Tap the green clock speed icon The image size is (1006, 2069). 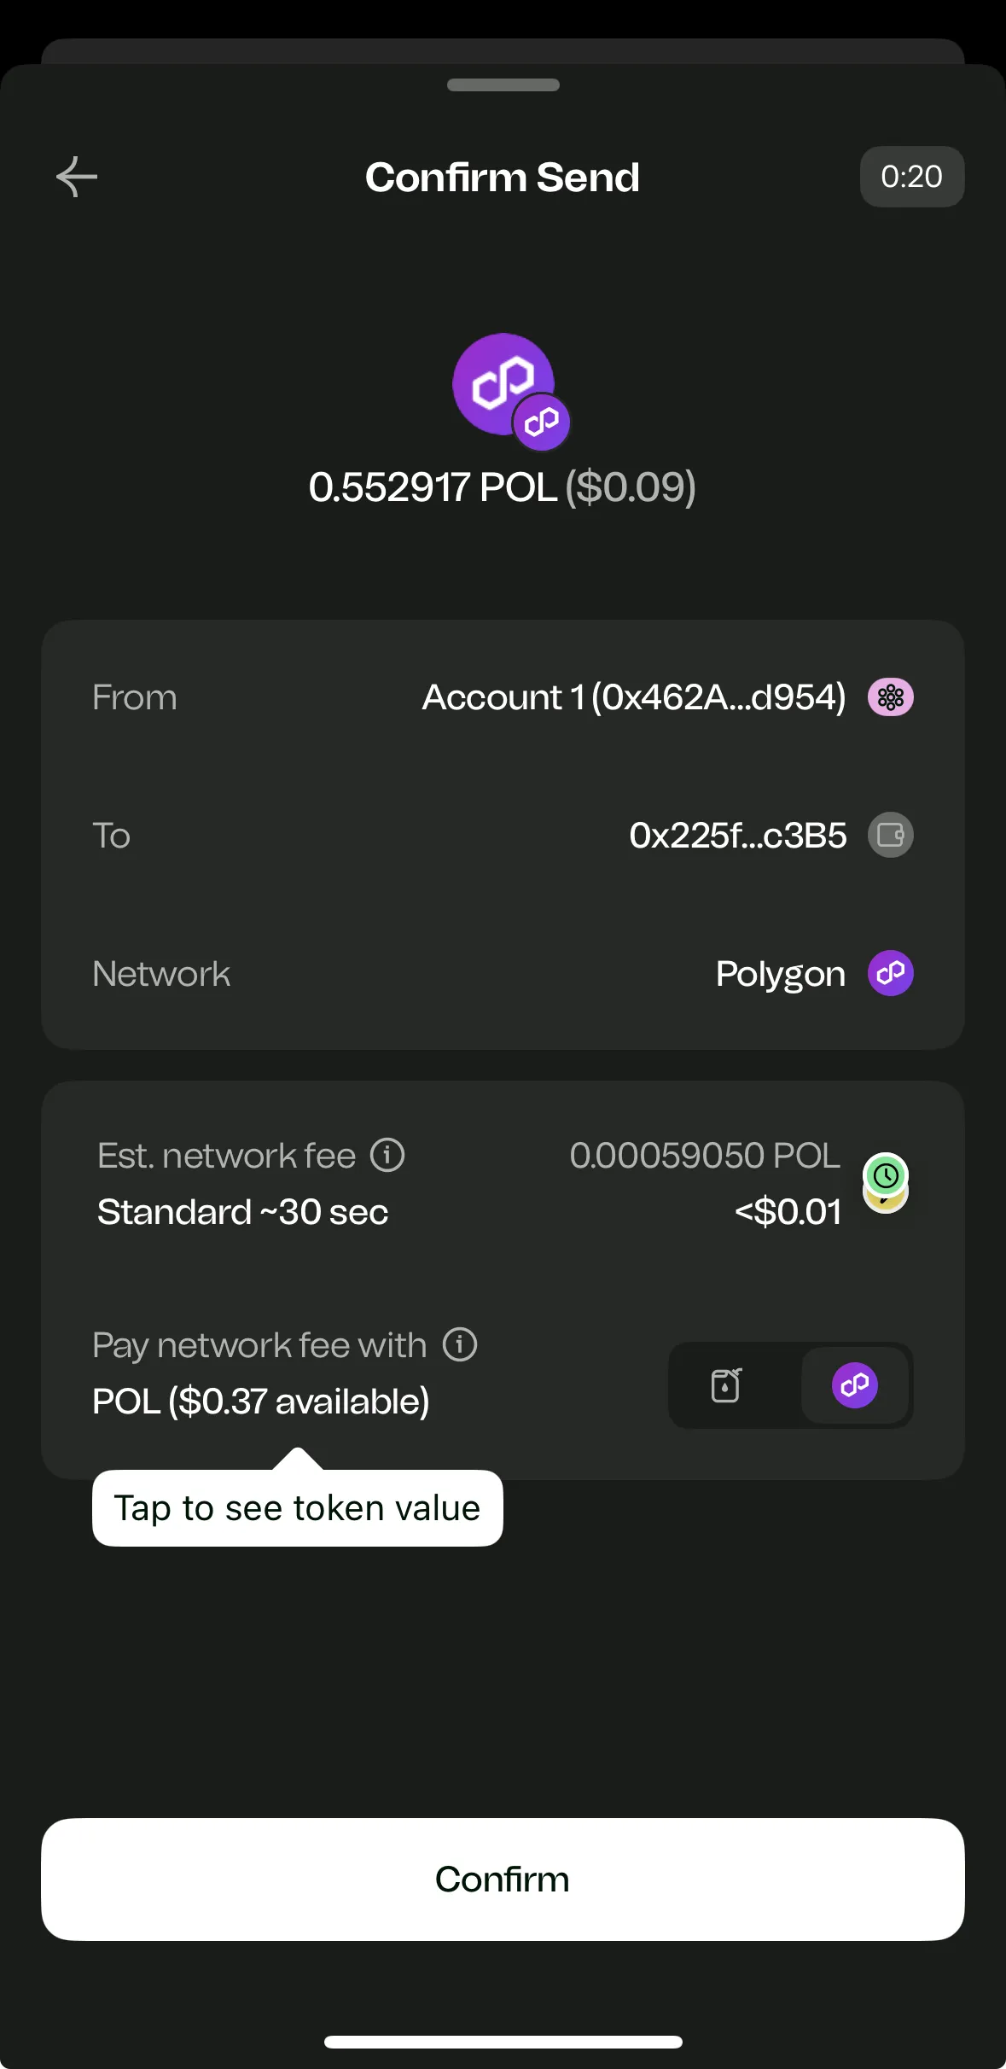[886, 1174]
